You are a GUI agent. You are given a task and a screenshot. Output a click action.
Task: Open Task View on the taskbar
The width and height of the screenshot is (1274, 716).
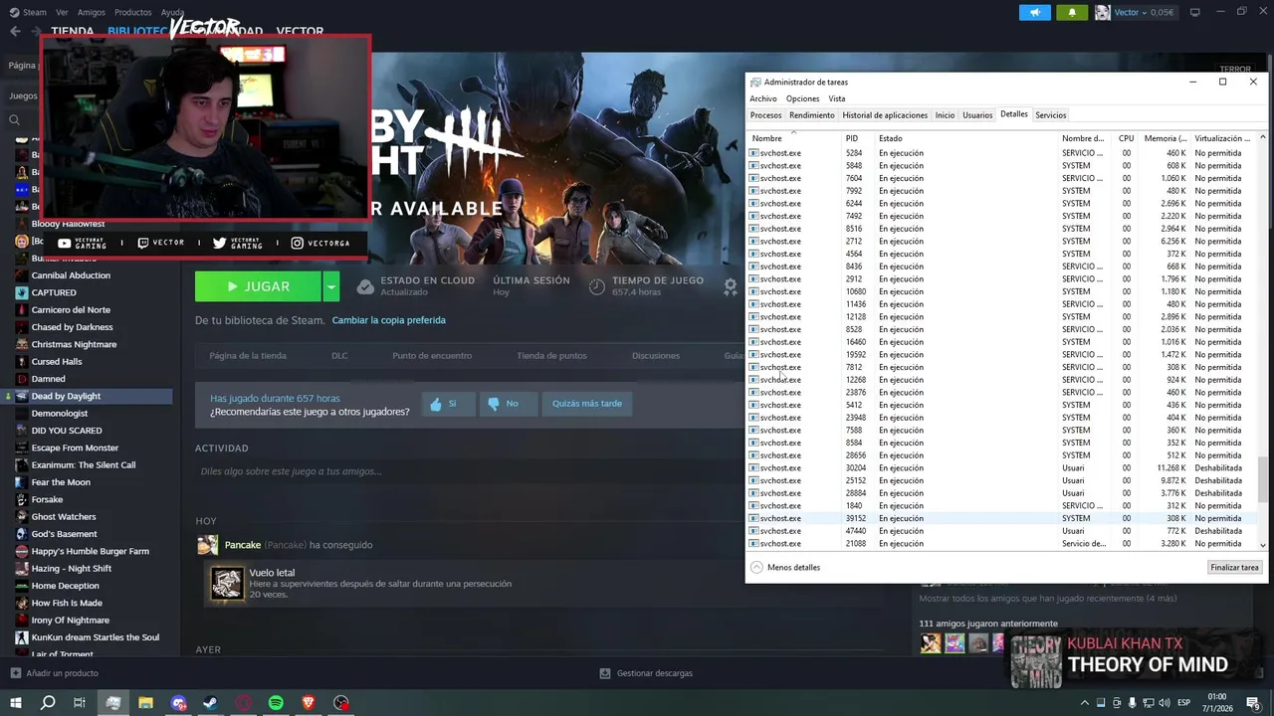click(80, 702)
